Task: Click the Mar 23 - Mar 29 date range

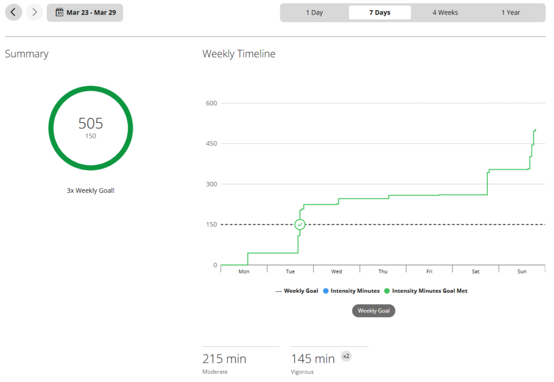Action: 85,12
